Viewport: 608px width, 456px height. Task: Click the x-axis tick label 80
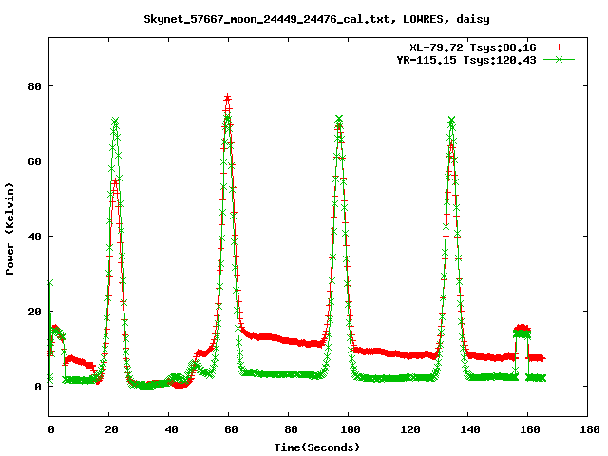point(291,429)
